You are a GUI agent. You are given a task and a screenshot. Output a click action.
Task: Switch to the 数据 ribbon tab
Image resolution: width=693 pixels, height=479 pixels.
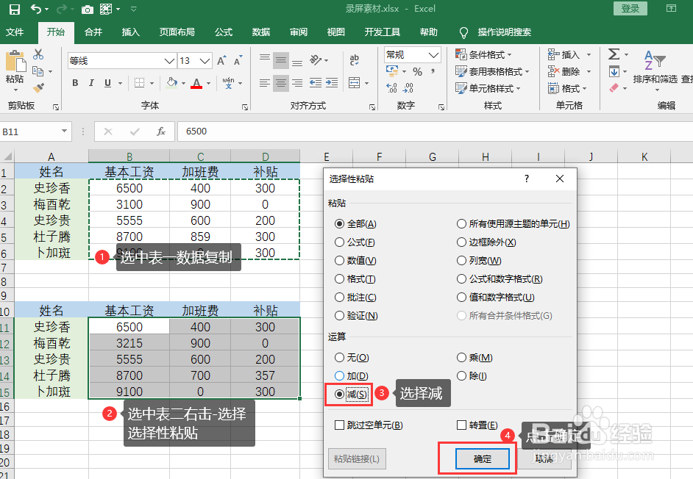260,32
